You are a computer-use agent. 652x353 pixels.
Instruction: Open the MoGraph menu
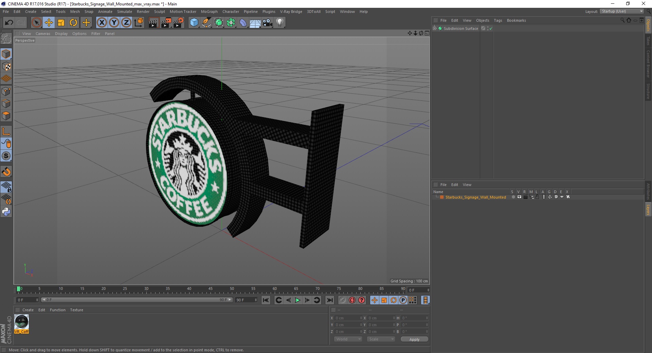coord(209,12)
